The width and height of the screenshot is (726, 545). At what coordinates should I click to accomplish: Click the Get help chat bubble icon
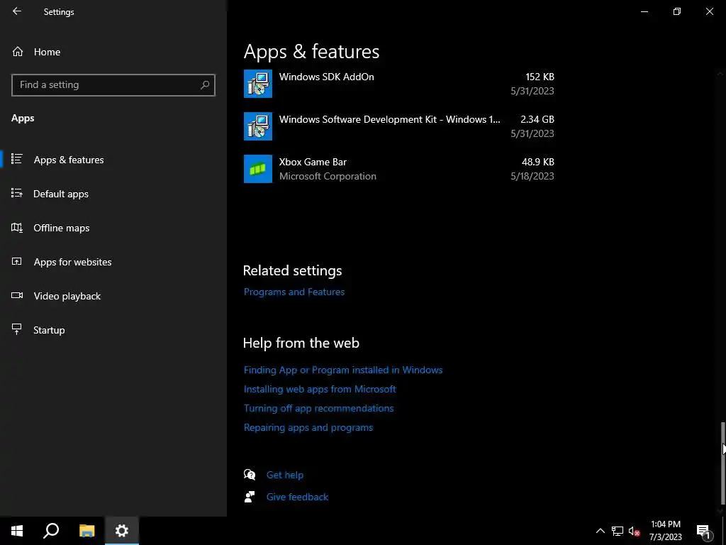(x=250, y=475)
